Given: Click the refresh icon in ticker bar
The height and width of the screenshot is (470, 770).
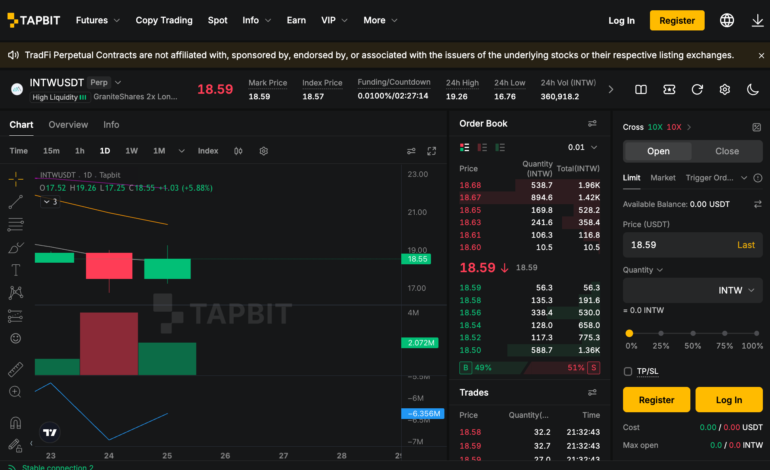Looking at the screenshot, I should tap(697, 89).
